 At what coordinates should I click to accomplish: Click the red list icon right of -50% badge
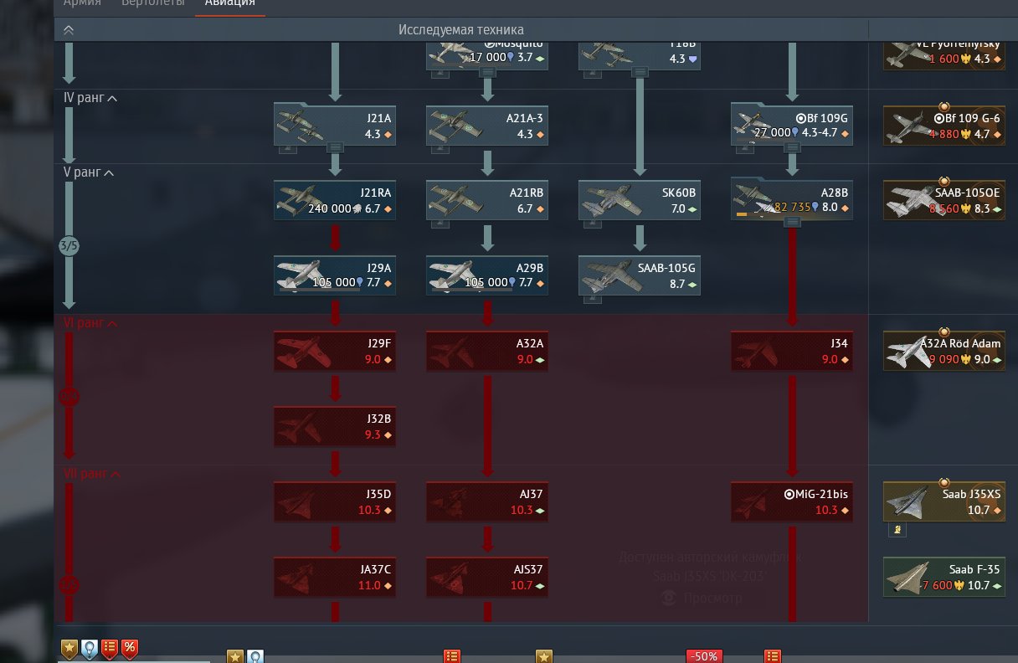773,656
